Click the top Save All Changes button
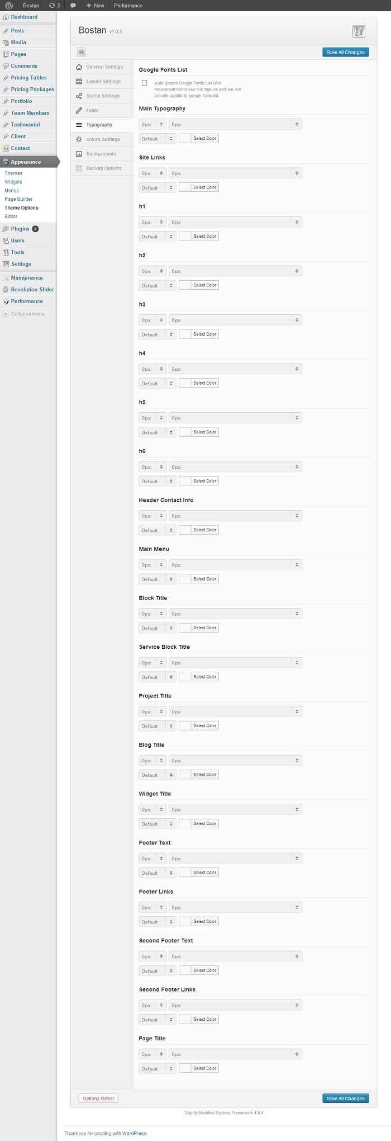This screenshot has height=1141, width=391. point(346,53)
